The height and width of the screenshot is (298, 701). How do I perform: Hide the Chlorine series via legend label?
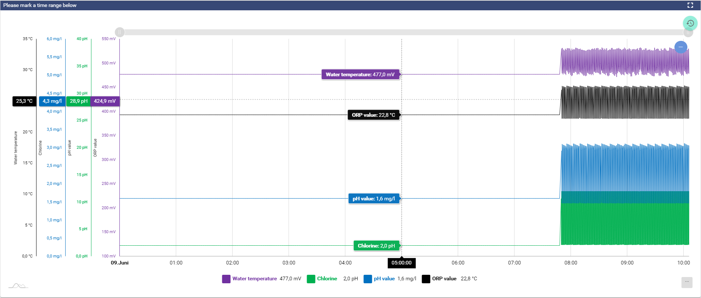pyautogui.click(x=327, y=279)
